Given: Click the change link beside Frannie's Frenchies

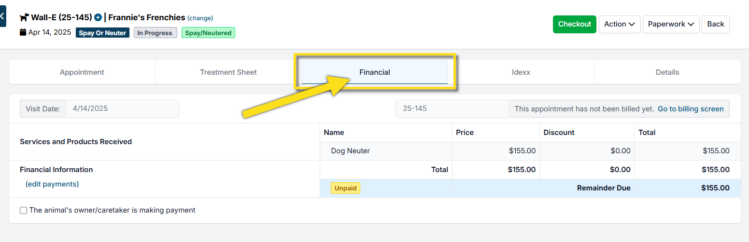Looking at the screenshot, I should tap(200, 18).
